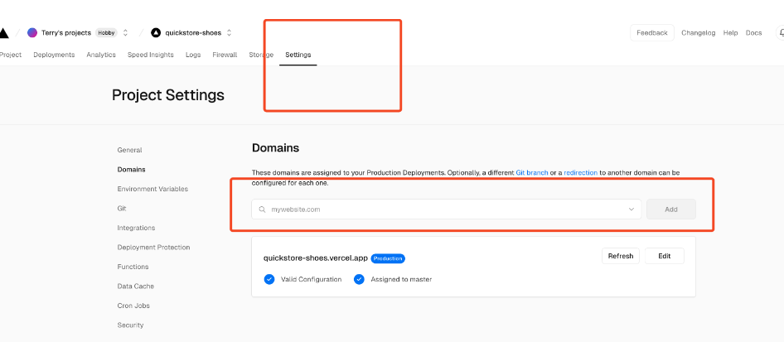Switch to the Firewall tab
The height and width of the screenshot is (342, 784).
(x=225, y=55)
